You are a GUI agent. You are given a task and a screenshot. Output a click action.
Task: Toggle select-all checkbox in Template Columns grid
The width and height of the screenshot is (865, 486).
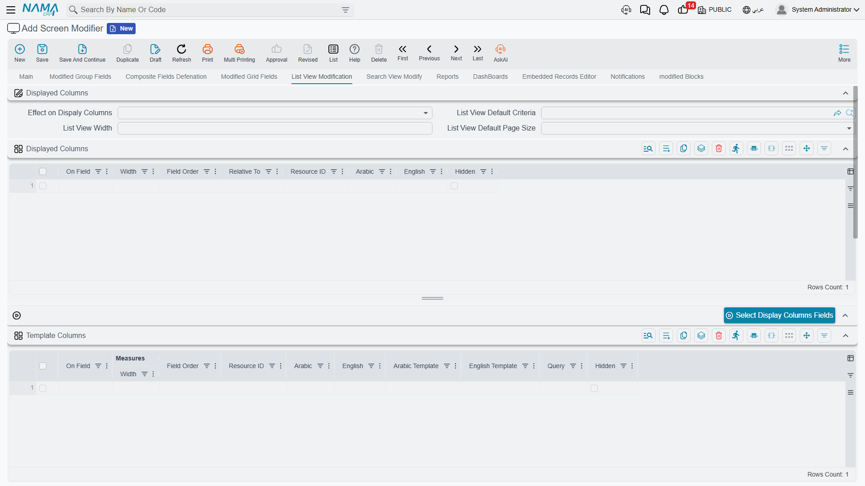(43, 366)
